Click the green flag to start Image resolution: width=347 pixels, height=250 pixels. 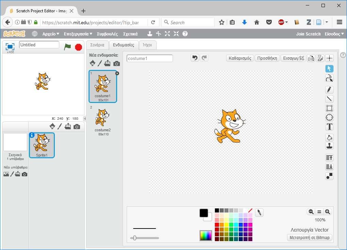[x=67, y=47]
